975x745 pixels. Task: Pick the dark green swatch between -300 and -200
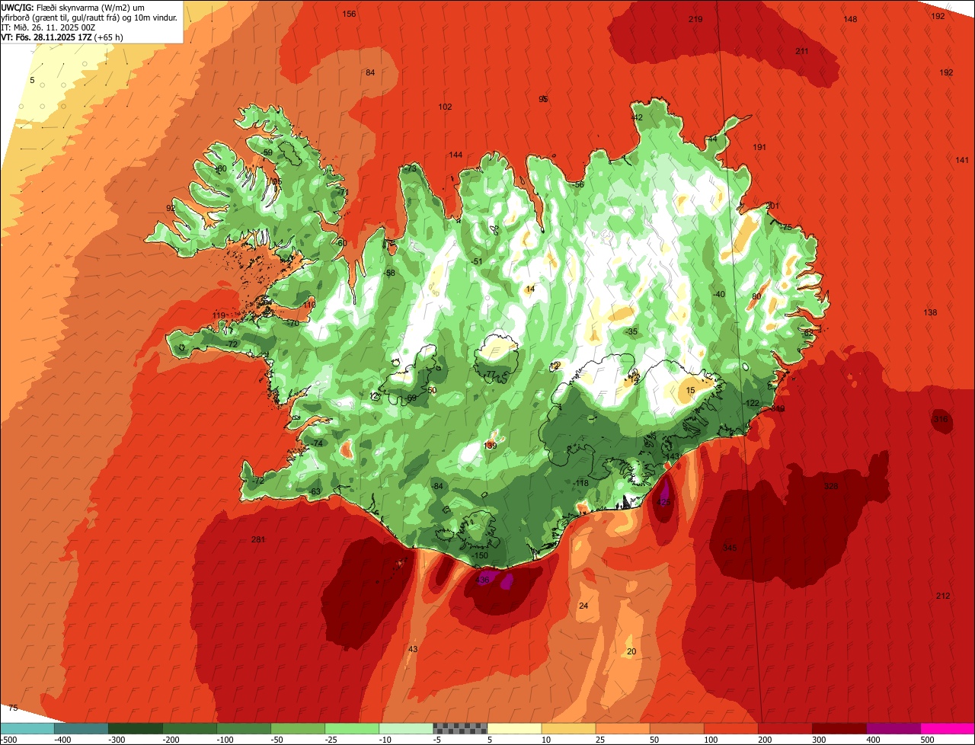[135, 728]
